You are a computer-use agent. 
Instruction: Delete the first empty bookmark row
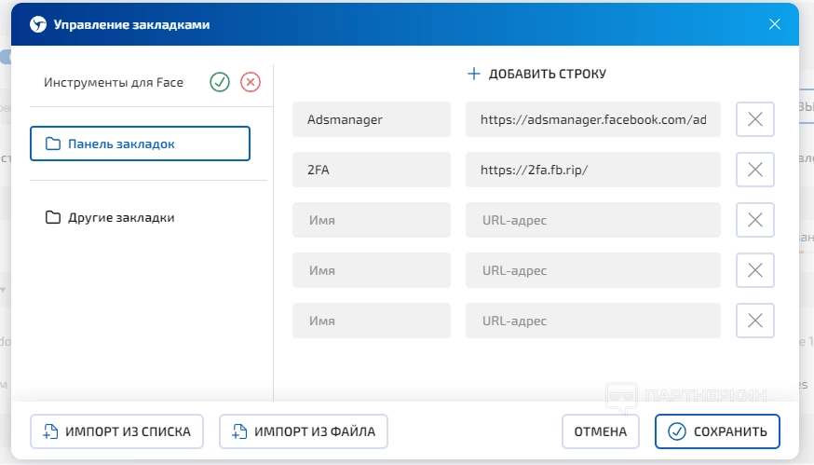(755, 220)
